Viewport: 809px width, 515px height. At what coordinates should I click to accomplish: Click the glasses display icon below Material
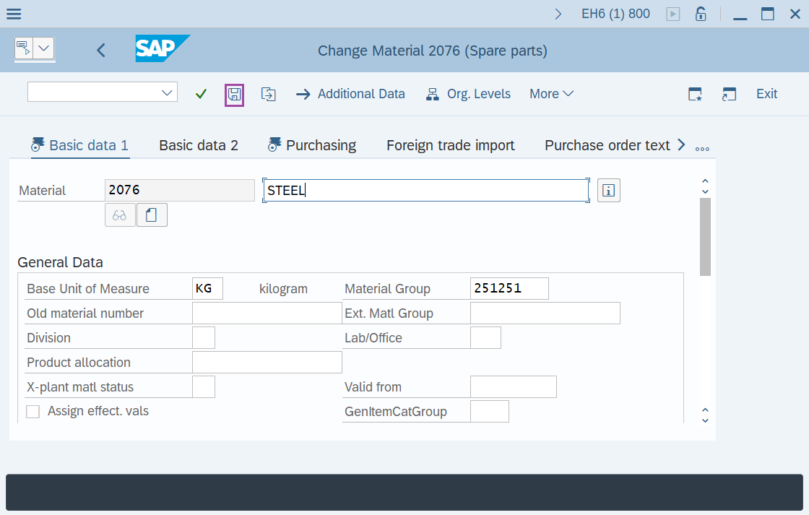tap(120, 215)
